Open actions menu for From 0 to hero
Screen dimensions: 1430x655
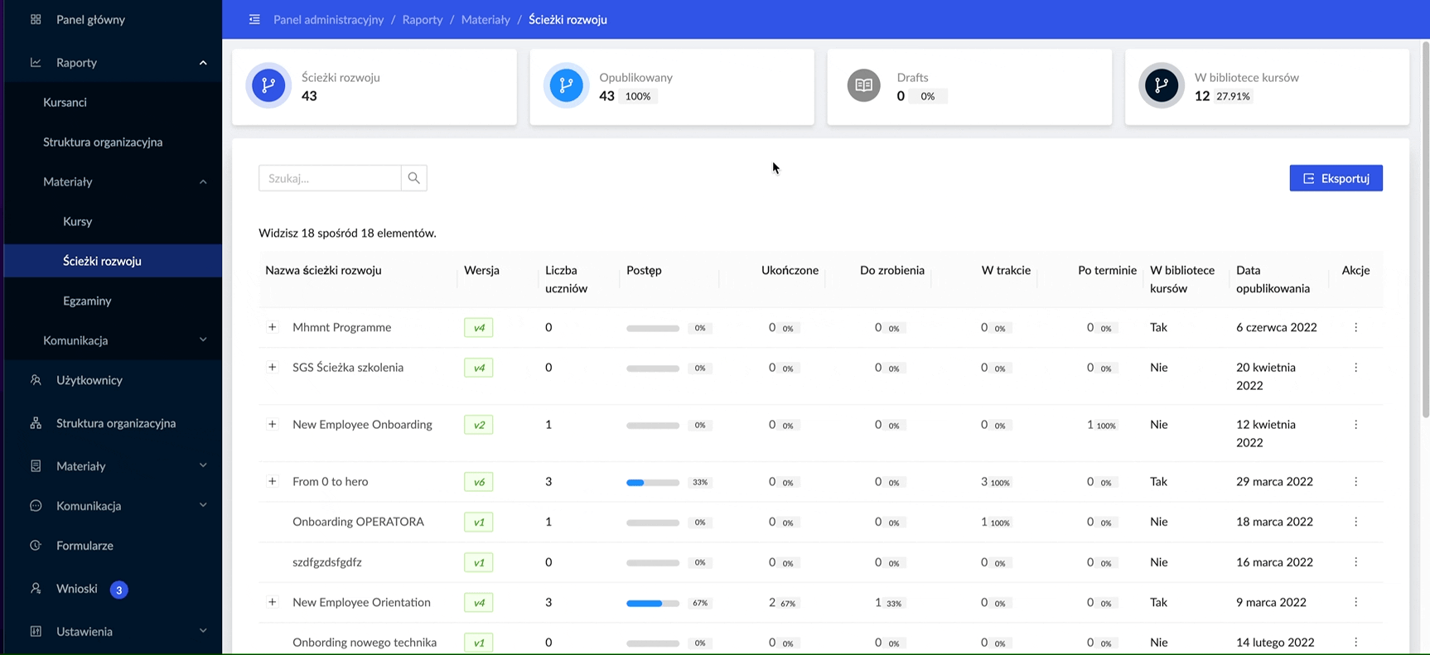pyautogui.click(x=1355, y=481)
